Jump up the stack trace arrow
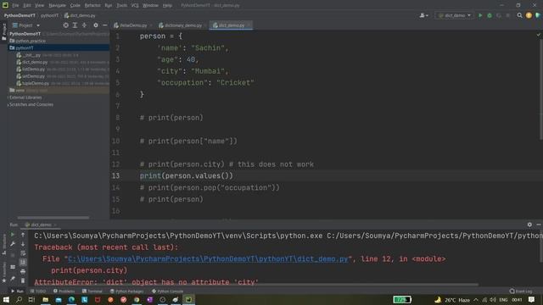543x305 pixels. tap(23, 235)
